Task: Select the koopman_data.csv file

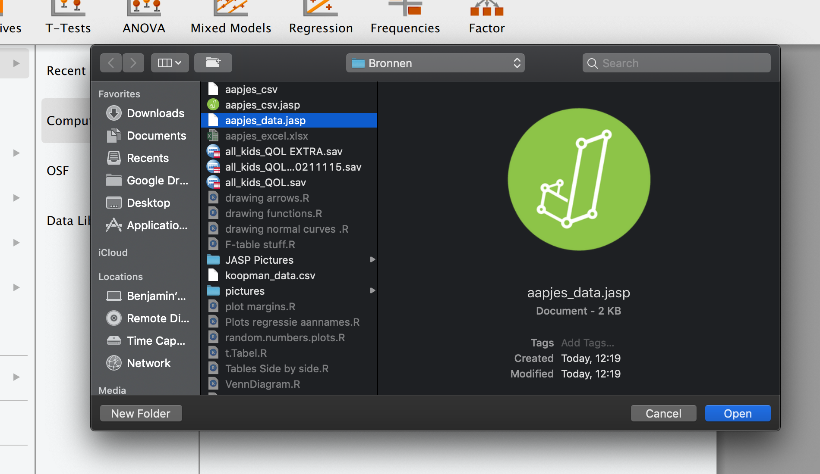Action: 289,275
